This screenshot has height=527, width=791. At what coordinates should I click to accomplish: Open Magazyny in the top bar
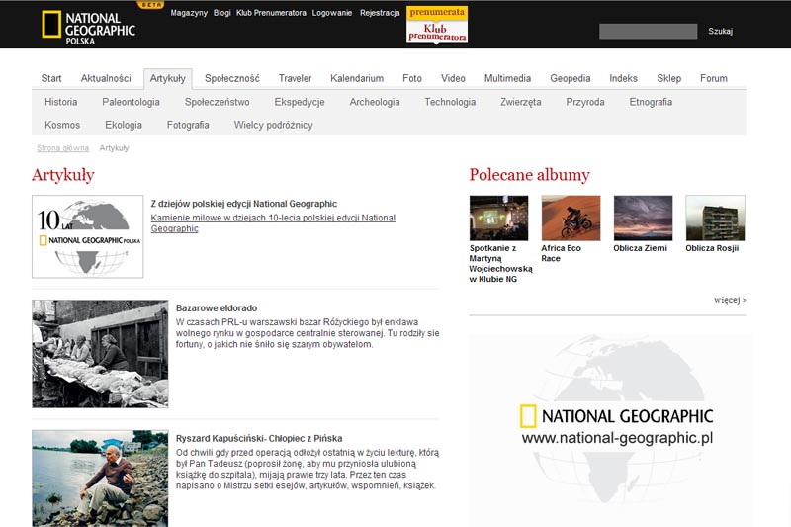[189, 13]
